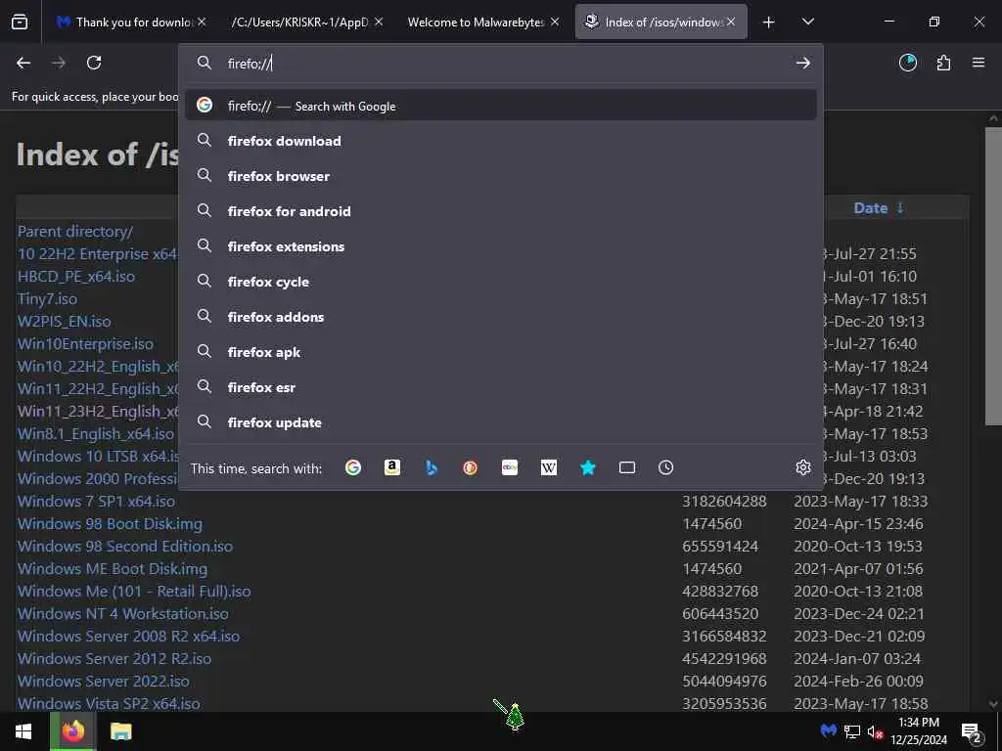This screenshot has width=1002, height=751.
Task: Select 'firefox apk' suggestion
Action: point(500,352)
